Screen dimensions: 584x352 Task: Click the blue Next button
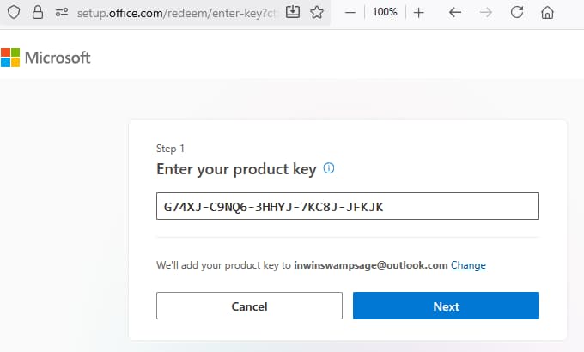point(446,306)
